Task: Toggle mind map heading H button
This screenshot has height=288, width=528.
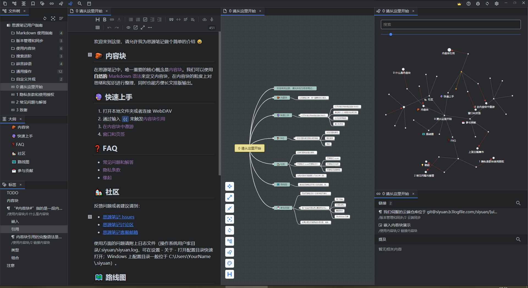Action: [x=230, y=274]
